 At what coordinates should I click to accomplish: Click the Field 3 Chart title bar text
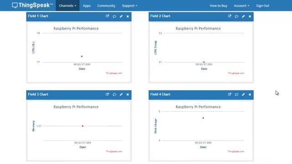click(38, 94)
